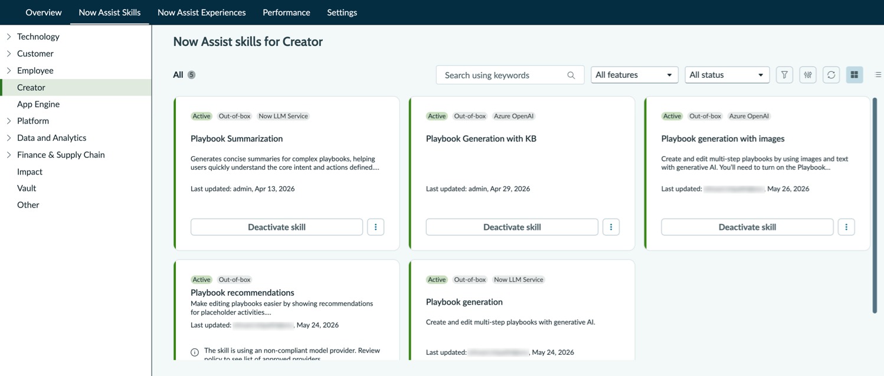Screen dimensions: 884x376
Task: Click Now LLM Service tag on Playbook Summarization
Action: pos(283,116)
